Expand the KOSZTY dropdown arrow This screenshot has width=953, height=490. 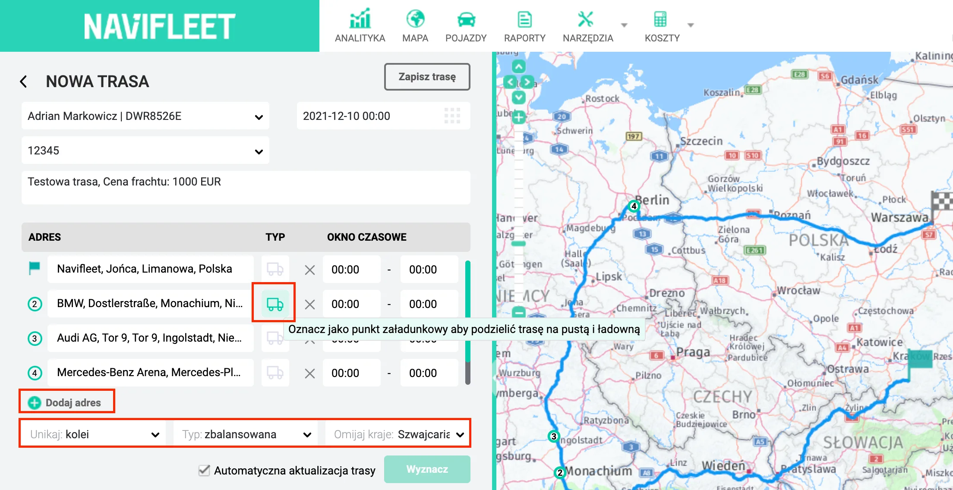pos(691,25)
